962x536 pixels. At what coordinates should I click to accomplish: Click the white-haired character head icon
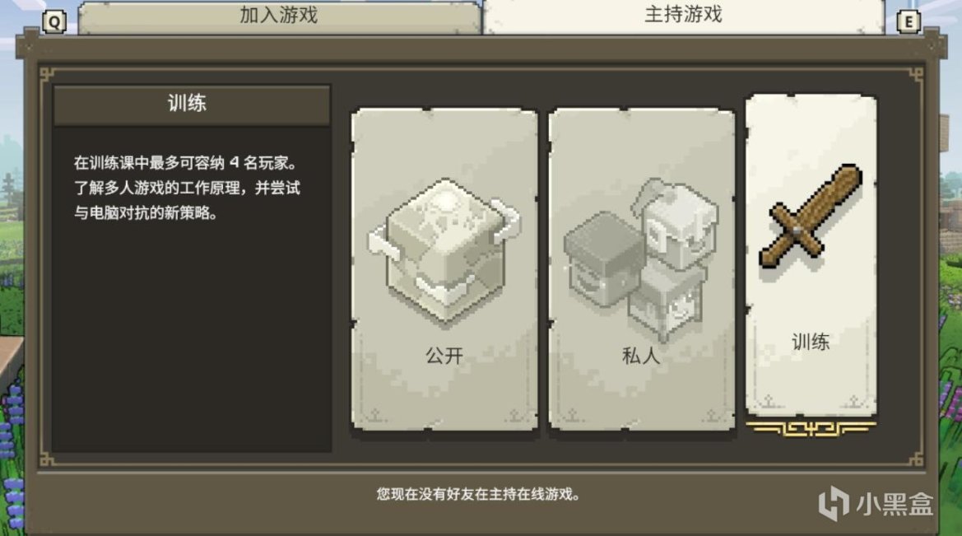[676, 222]
